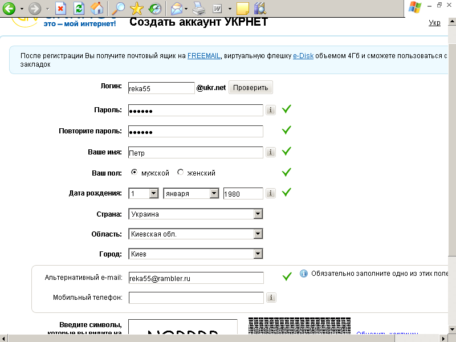The image size is (456, 342).
Task: Edit page with the Word icon
Action: click(x=217, y=9)
